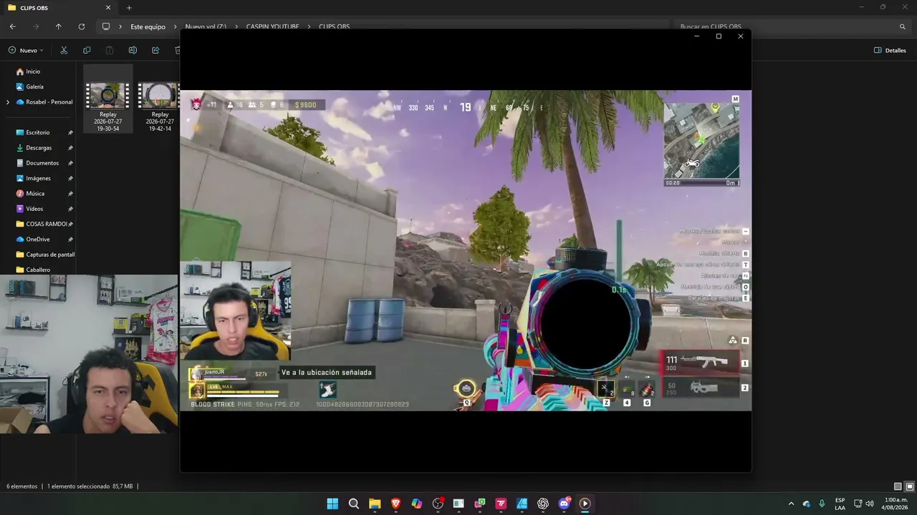Unpin Escritorio using its pin icon
Screen dimensions: 917x515
(70, 132)
